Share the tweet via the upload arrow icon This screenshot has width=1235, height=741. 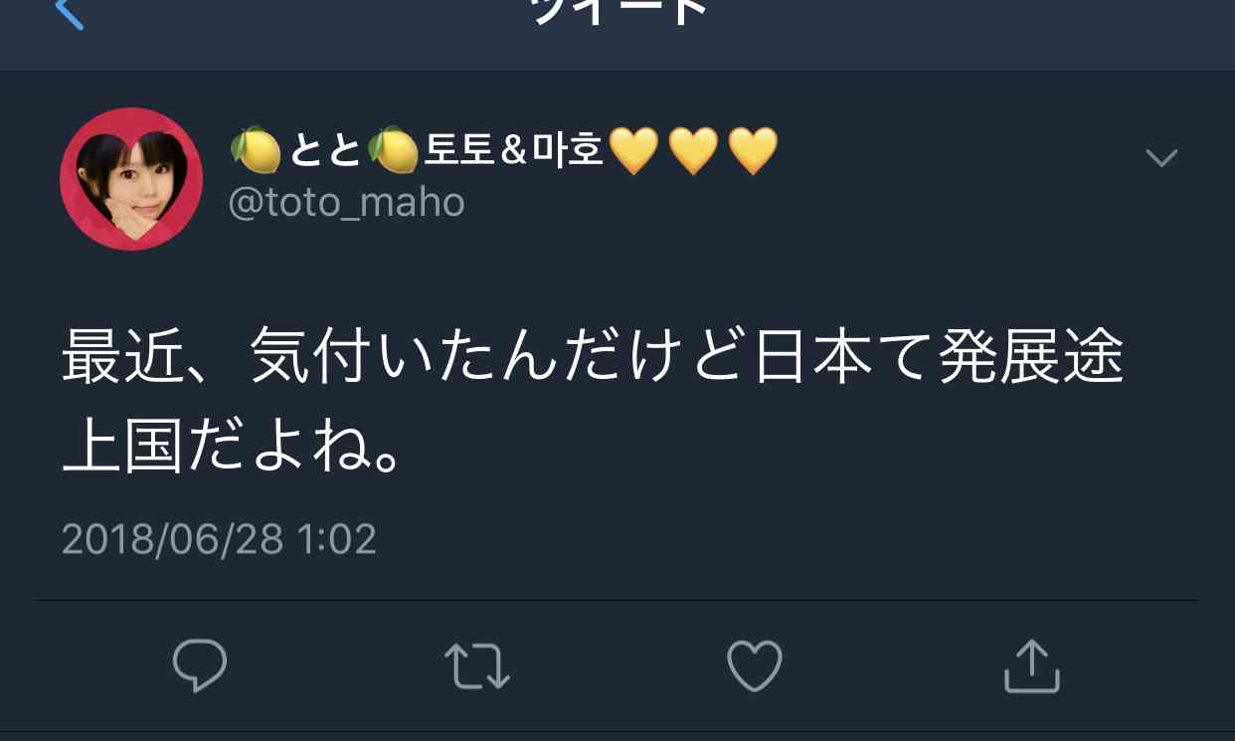[1031, 665]
